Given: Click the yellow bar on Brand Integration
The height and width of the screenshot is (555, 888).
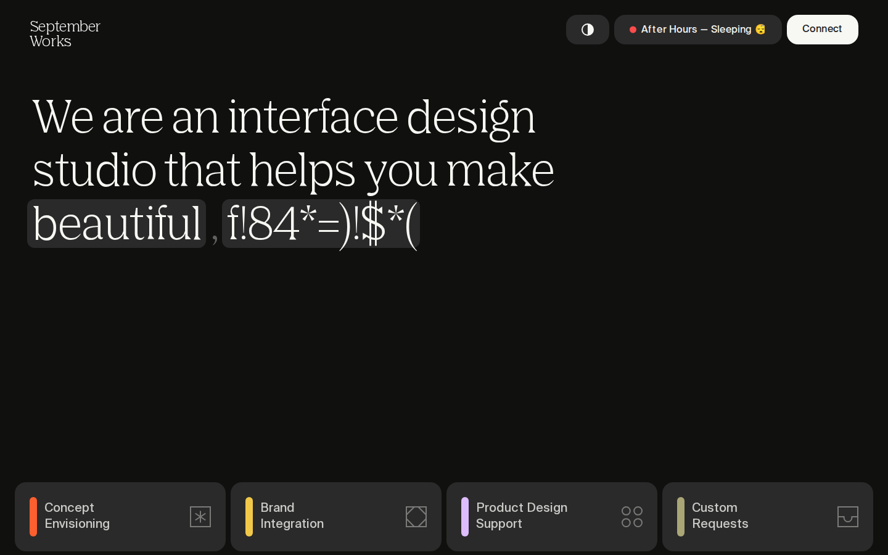Looking at the screenshot, I should point(249,517).
